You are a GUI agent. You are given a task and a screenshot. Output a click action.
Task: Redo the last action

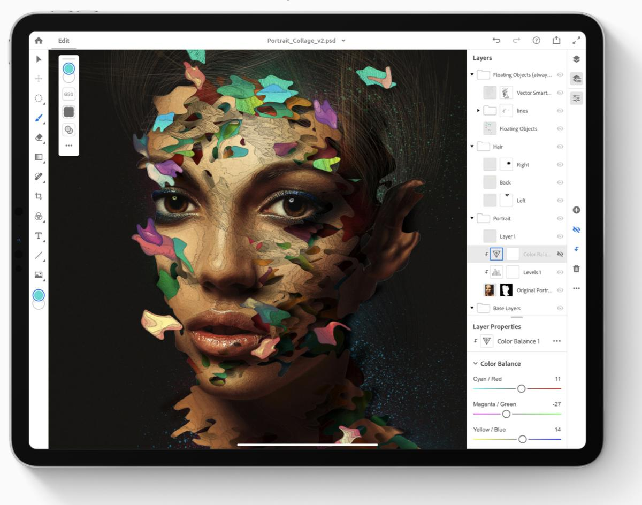pyautogui.click(x=516, y=41)
